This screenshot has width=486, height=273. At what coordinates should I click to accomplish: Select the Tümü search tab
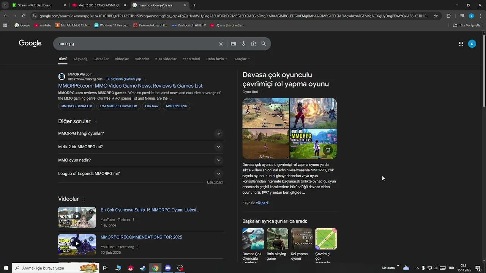[x=63, y=59]
